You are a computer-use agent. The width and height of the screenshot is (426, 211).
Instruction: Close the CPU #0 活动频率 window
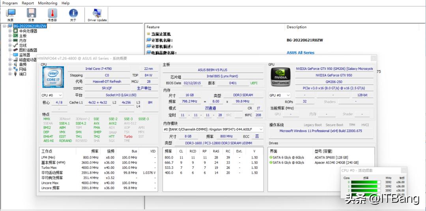[x=404, y=170]
